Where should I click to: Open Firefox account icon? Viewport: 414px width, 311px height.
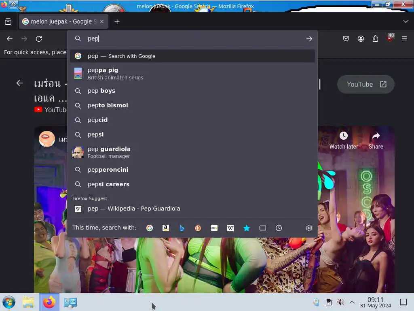click(361, 38)
